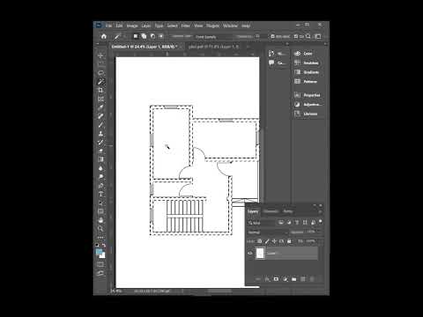The image size is (423, 317).
Task: Switch to the Channels tab
Action: [x=271, y=211]
